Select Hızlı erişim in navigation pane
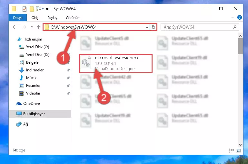This screenshot has width=248, height=164. coord(33,39)
